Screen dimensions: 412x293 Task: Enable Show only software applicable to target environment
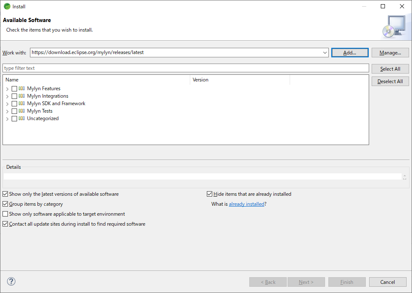[x=5, y=214]
